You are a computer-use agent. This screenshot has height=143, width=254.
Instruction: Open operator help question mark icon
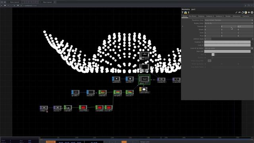click(x=183, y=12)
